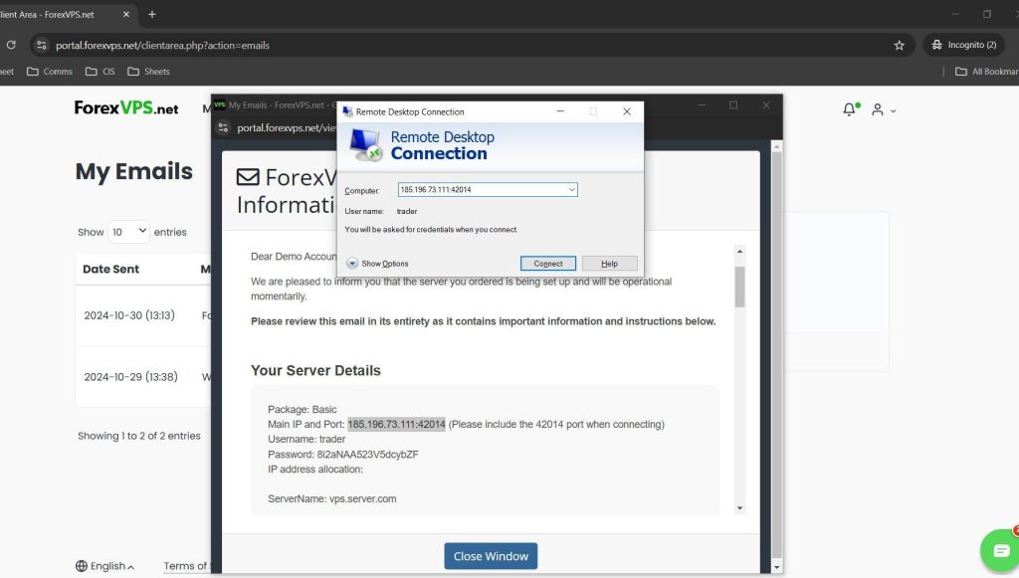Maximize the My Emails popup window
The image size is (1019, 578).
[733, 104]
